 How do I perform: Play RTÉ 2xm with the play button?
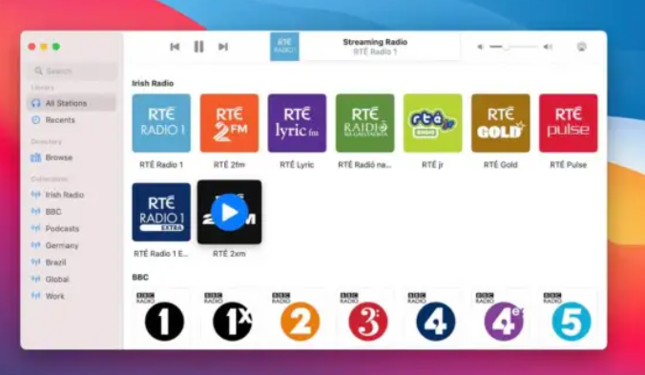(229, 212)
